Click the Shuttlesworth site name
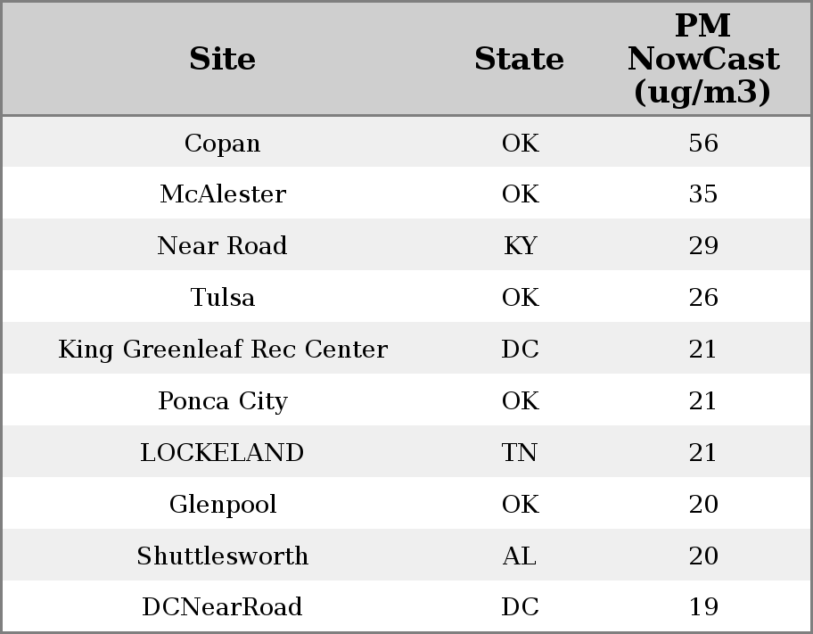813x634 pixels. (x=222, y=556)
